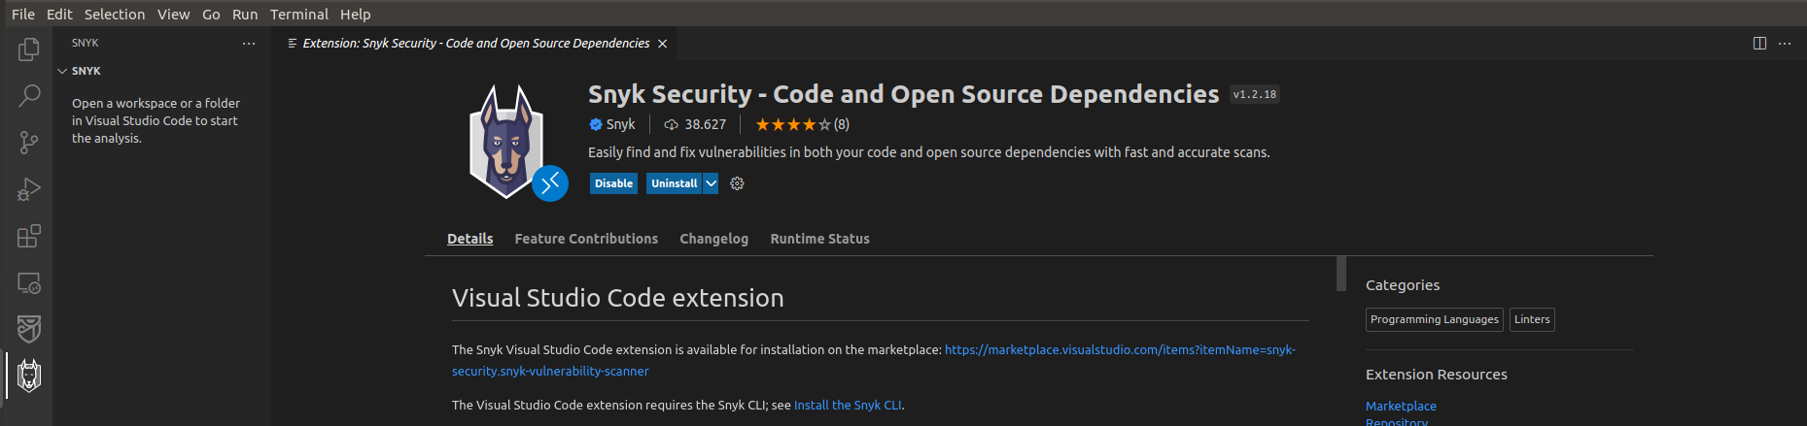The image size is (1807, 426).
Task: Click the Categories heading
Action: click(1403, 285)
